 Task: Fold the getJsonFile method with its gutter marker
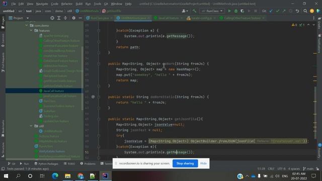click(99, 119)
